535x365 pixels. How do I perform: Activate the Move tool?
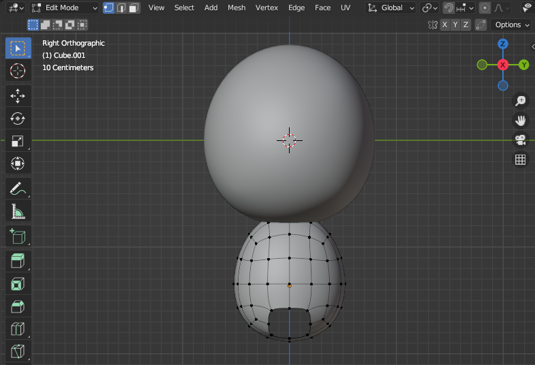18,96
